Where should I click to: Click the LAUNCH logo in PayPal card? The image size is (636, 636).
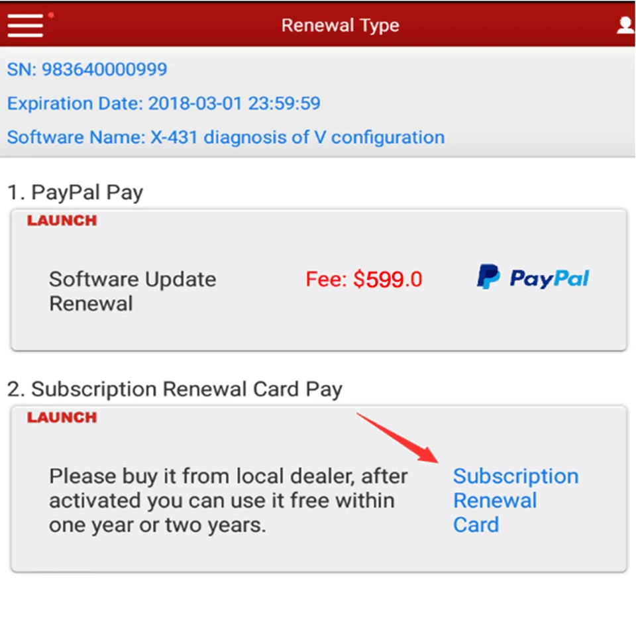62,221
